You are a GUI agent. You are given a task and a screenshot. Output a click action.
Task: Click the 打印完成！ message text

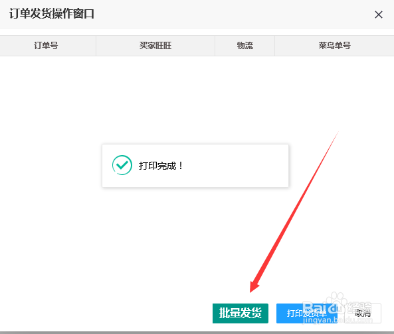coord(161,166)
